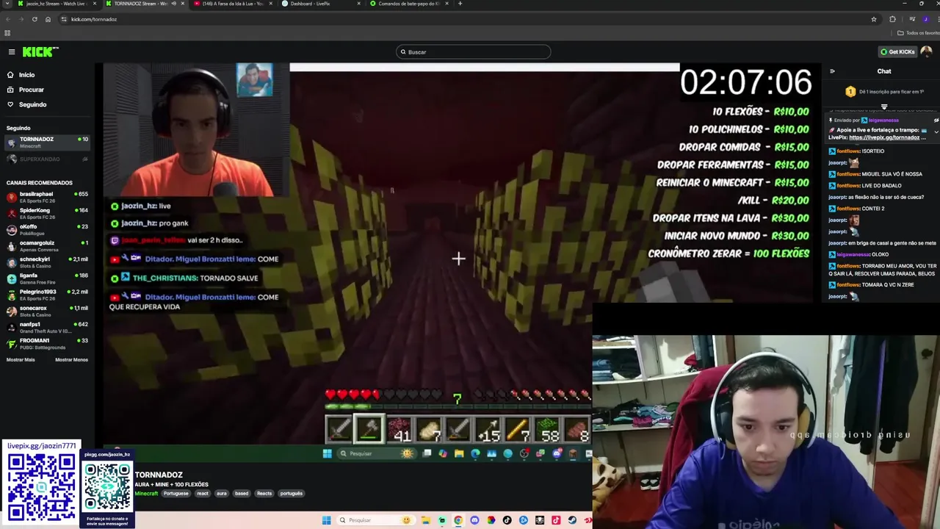The image size is (940, 529).
Task: Open the browser extensions puzzle icon
Action: (x=893, y=19)
